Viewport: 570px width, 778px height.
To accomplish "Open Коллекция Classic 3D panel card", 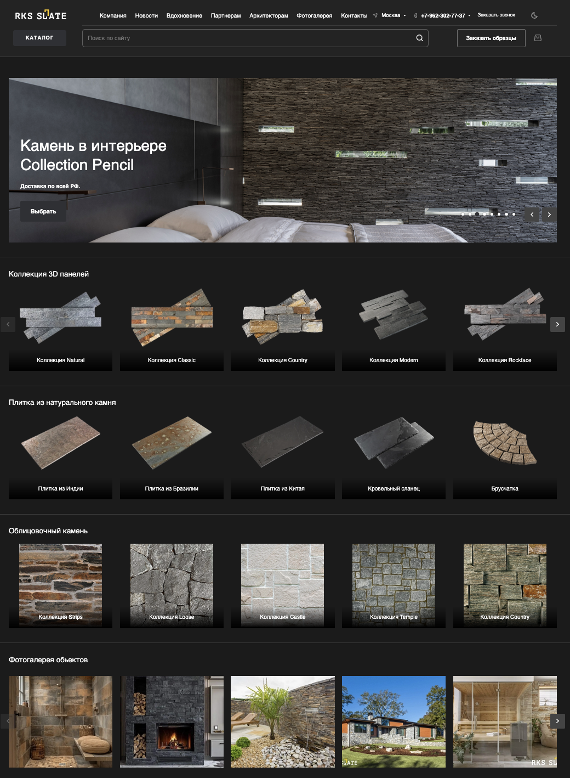I will pos(172,328).
